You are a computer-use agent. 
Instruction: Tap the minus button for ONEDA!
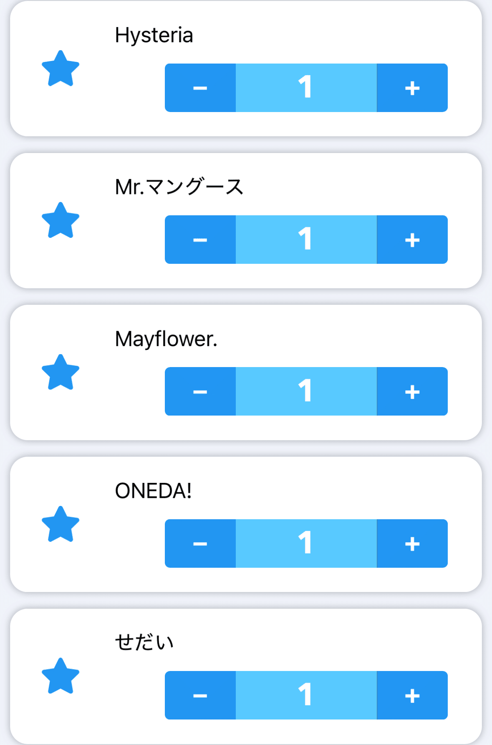tap(200, 543)
